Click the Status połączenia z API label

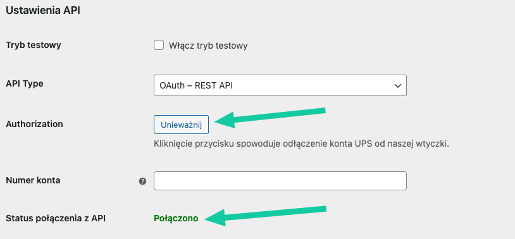(56, 218)
